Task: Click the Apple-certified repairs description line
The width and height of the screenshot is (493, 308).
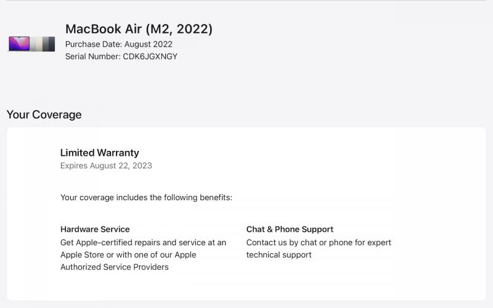Action: pos(143,243)
